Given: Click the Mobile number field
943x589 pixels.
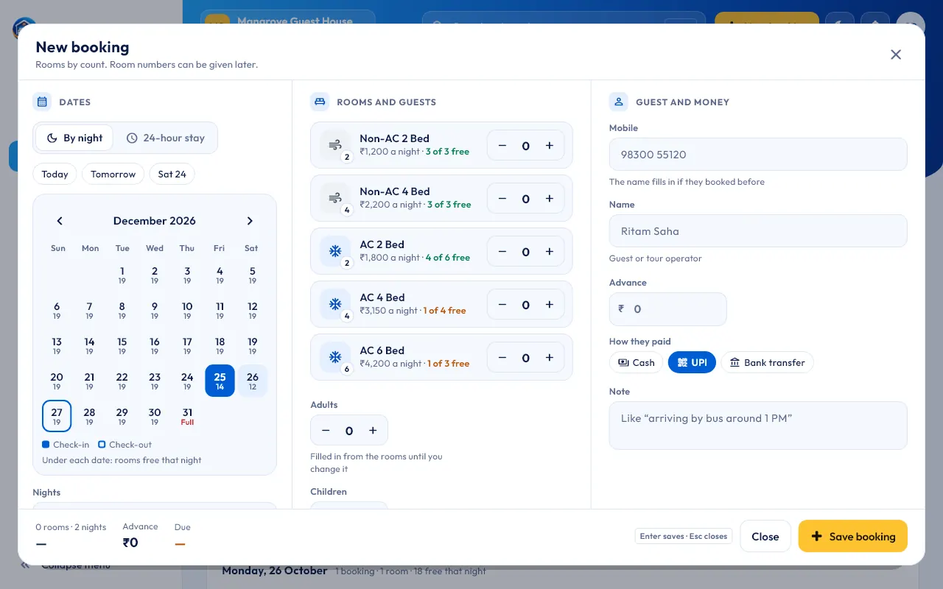Looking at the screenshot, I should coord(758,155).
